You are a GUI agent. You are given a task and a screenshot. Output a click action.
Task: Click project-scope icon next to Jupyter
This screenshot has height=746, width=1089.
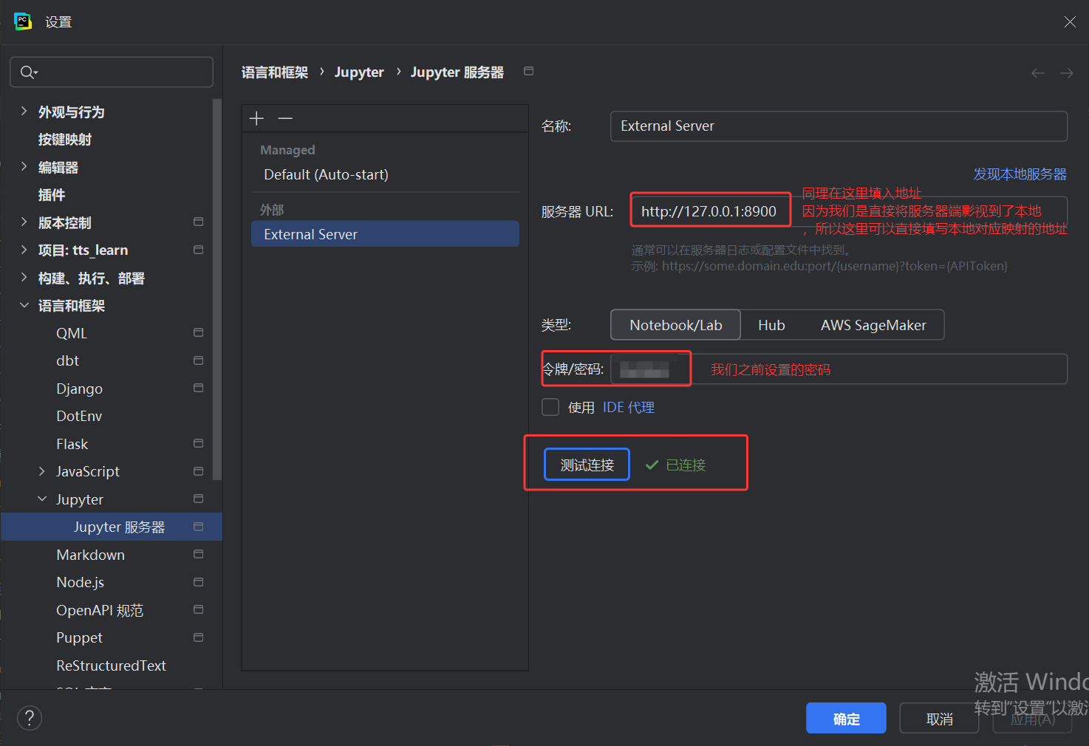[198, 499]
